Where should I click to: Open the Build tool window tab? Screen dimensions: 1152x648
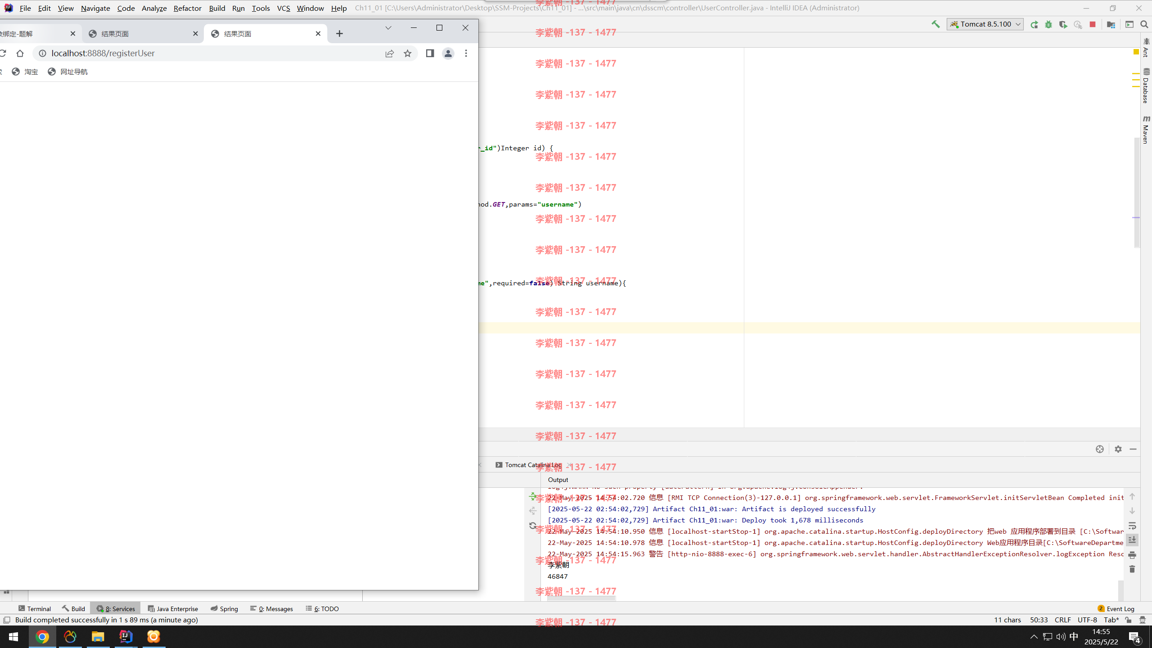pos(74,608)
